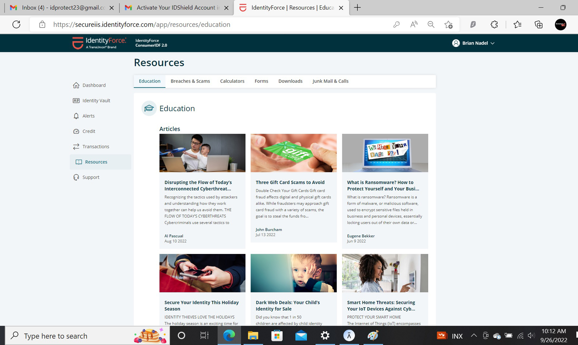
Task: Click the Dashboard home icon in sidebar
Action: [x=76, y=85]
